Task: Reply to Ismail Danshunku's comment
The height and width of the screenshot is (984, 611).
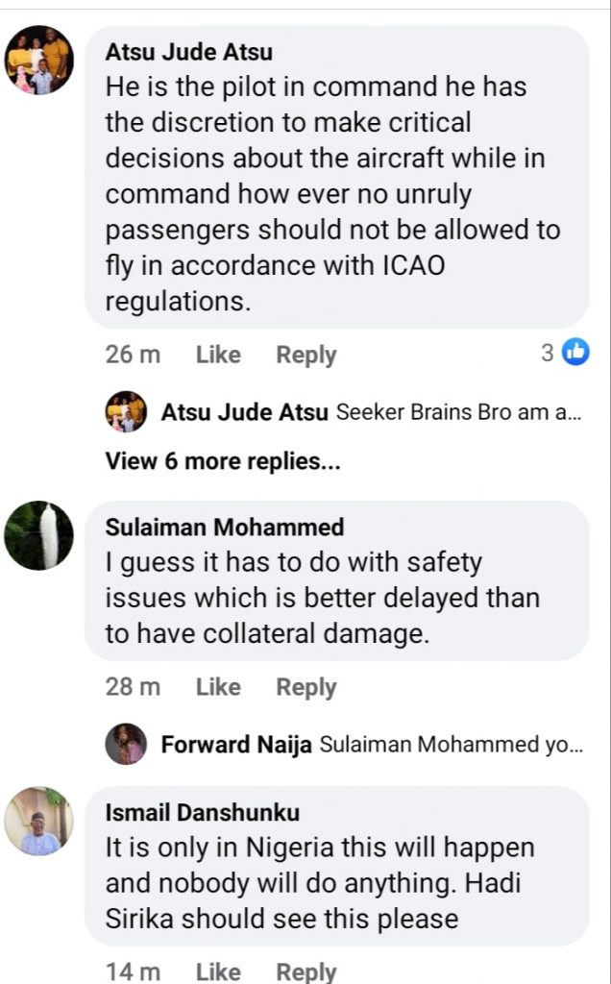Action: [x=306, y=972]
